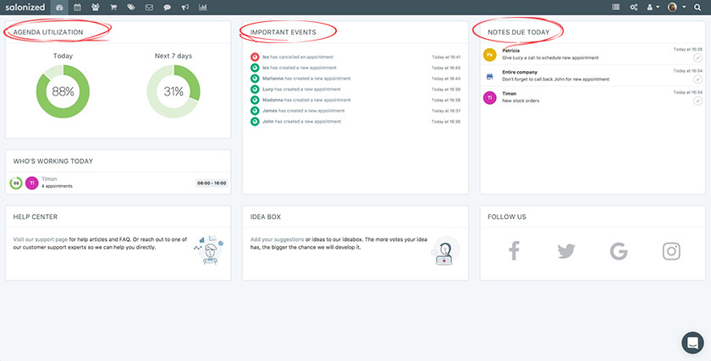
Task: Open the speech bubble messages icon
Action: click(x=168, y=8)
